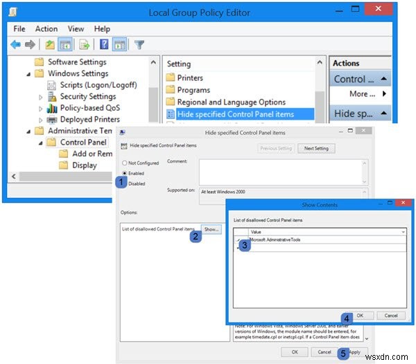This screenshot has height=364, width=416.
Task: Expand the Security Settings tree node
Action: point(41,97)
